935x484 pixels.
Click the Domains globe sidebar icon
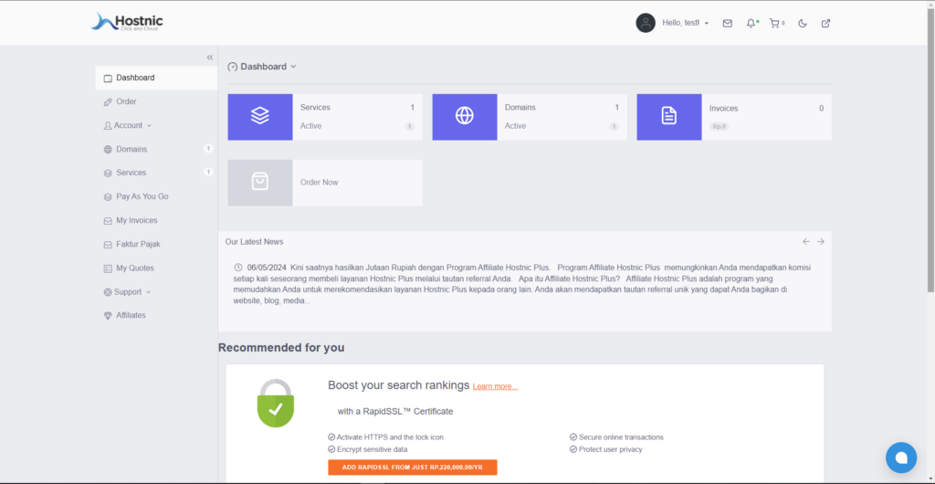[x=108, y=150]
